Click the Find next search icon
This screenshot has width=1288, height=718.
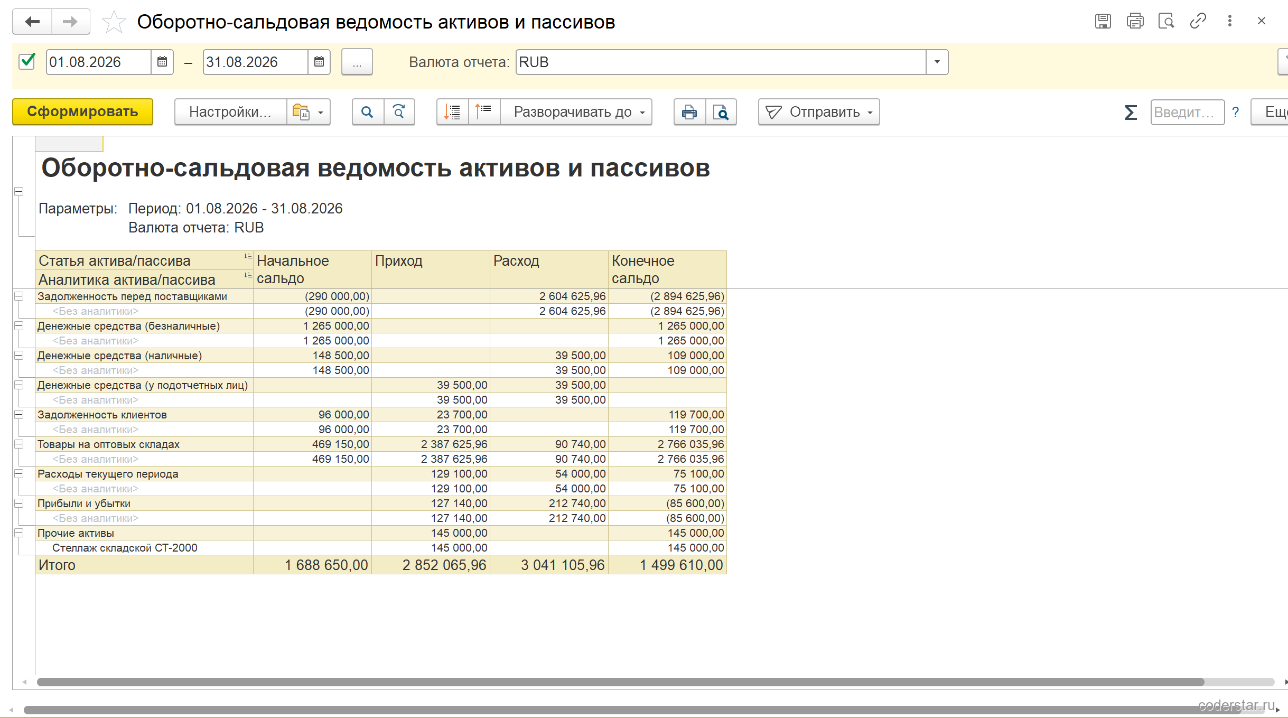pyautogui.click(x=399, y=112)
